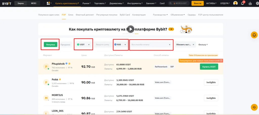Open the Конвертация tab

coord(139,15)
